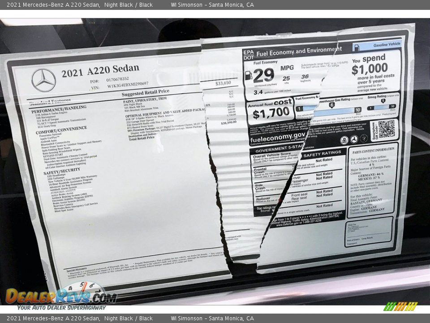
Task: Click the '3.4 gallons per 100 miles' line
Action: point(272,92)
